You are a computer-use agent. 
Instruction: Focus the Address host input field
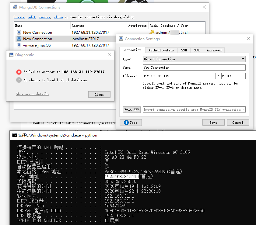179,76
